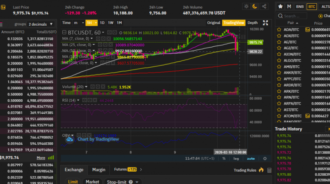Toggle visibility eye for OBV
Viewport: 330px width, 184px height.
[x=79, y=135]
